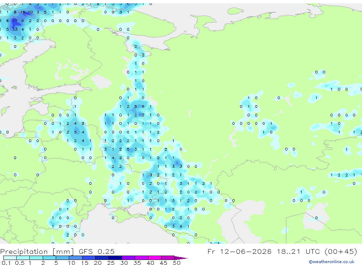The height and width of the screenshot is (265, 362).
Task: Click the 2–5 mm legend swatch
Action: coord(49,258)
